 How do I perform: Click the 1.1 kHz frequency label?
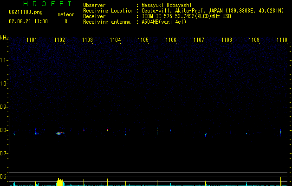4,60
